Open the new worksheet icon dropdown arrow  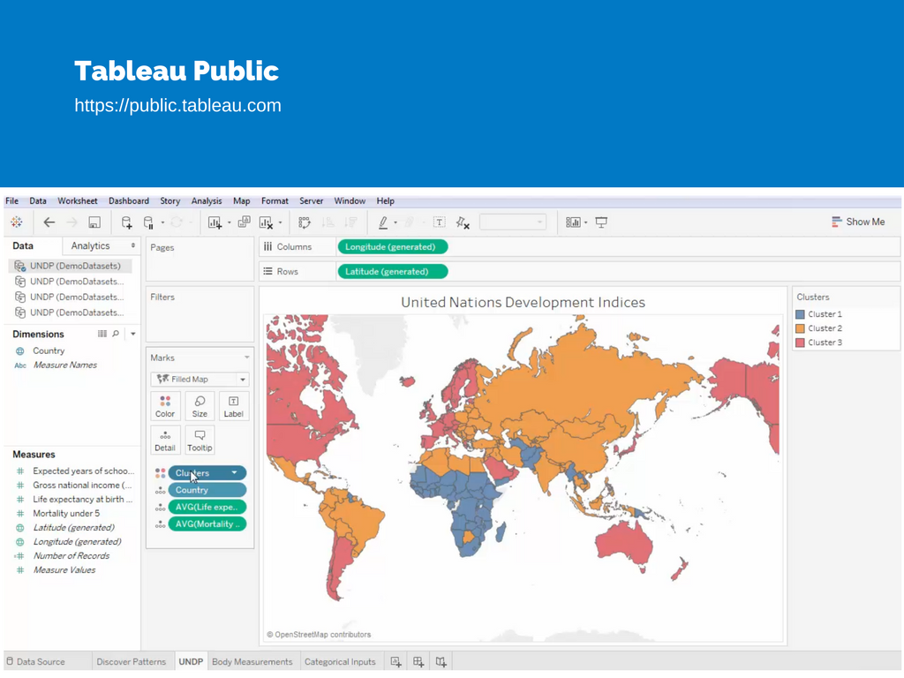click(229, 222)
